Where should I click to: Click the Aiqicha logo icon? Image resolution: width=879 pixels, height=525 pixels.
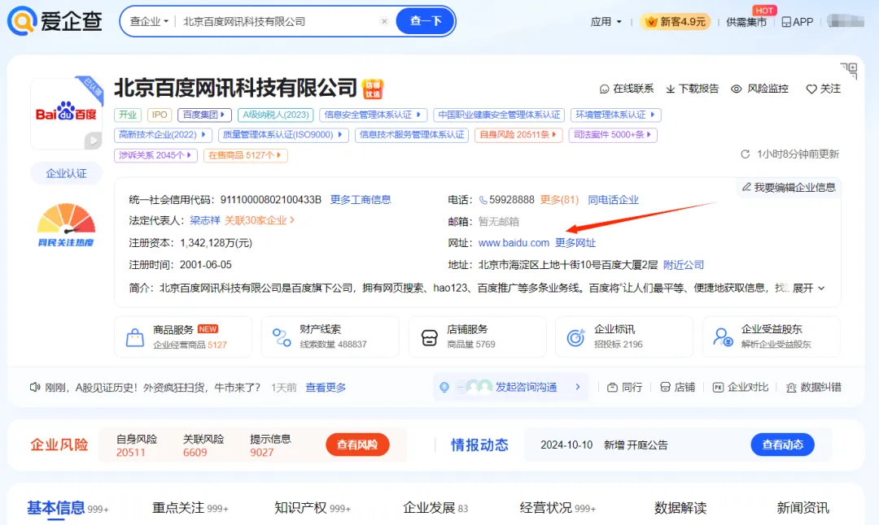pyautogui.click(x=23, y=21)
